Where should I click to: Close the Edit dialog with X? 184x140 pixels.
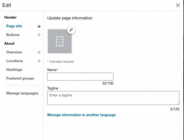(x=178, y=5)
